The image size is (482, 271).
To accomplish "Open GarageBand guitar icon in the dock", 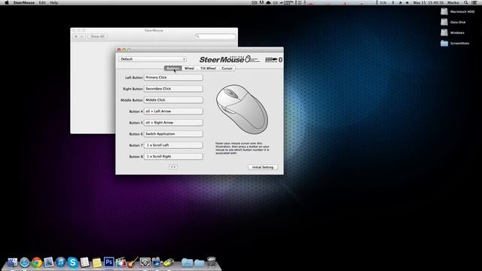I will click(133, 262).
